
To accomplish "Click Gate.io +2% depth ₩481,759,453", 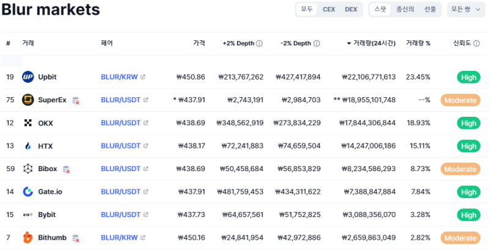I will (x=240, y=192).
